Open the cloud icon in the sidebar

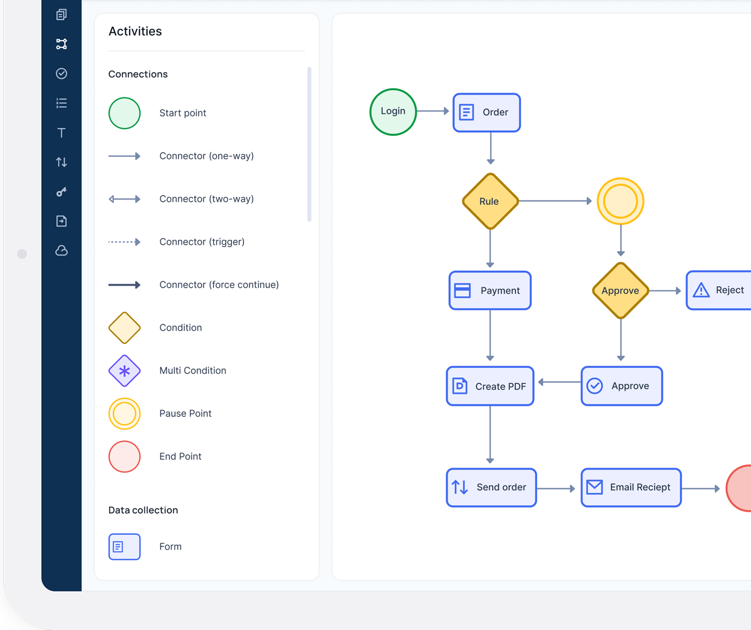click(x=61, y=250)
